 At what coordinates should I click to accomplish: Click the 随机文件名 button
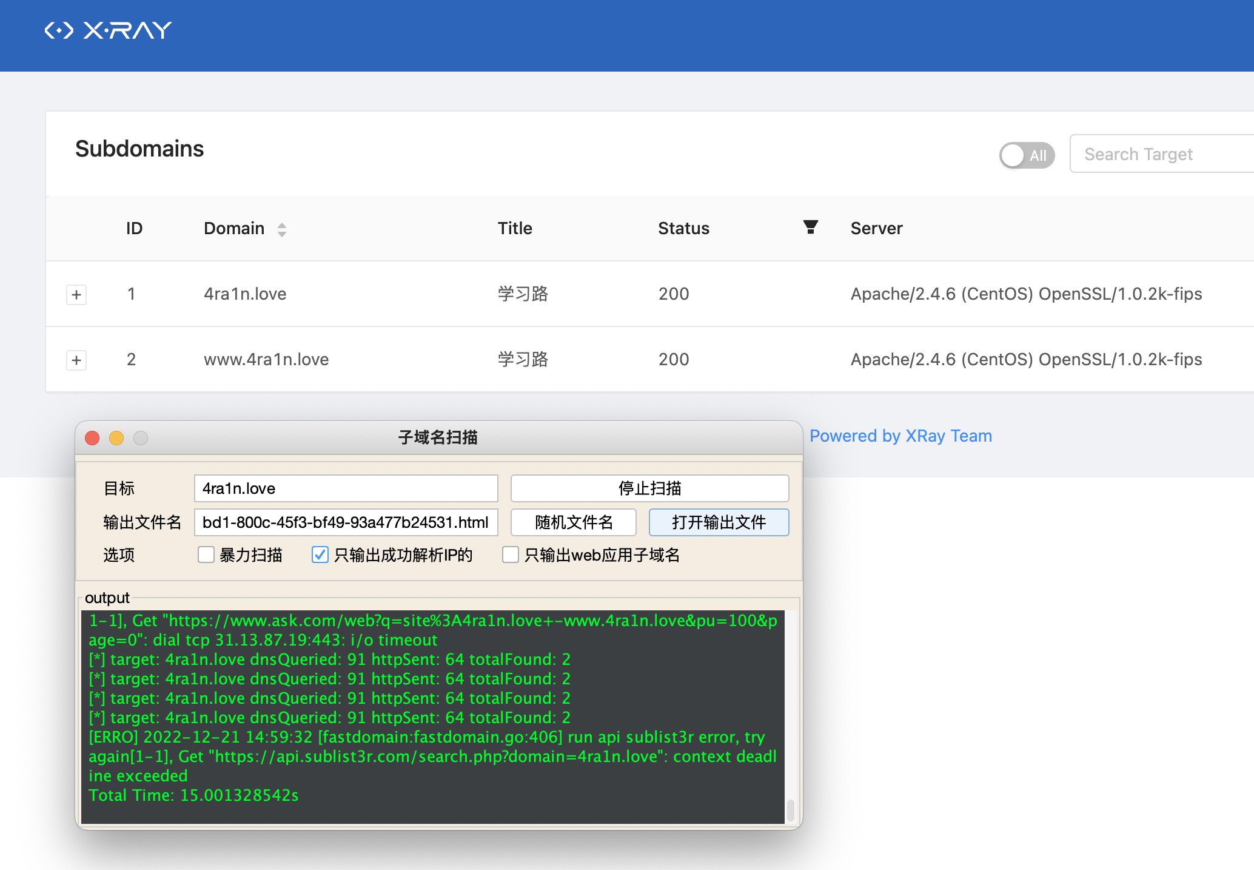[x=573, y=522]
